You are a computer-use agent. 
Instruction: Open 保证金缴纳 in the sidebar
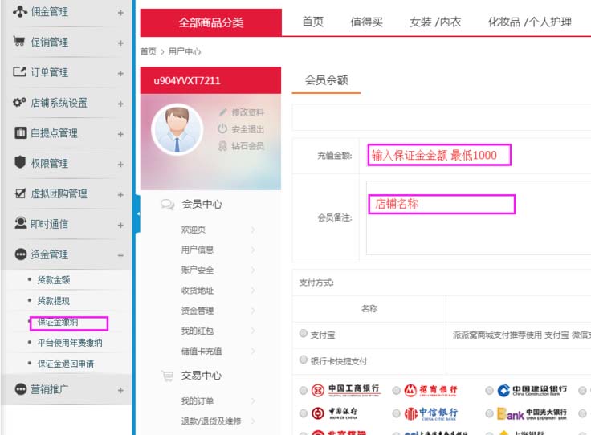tap(58, 322)
